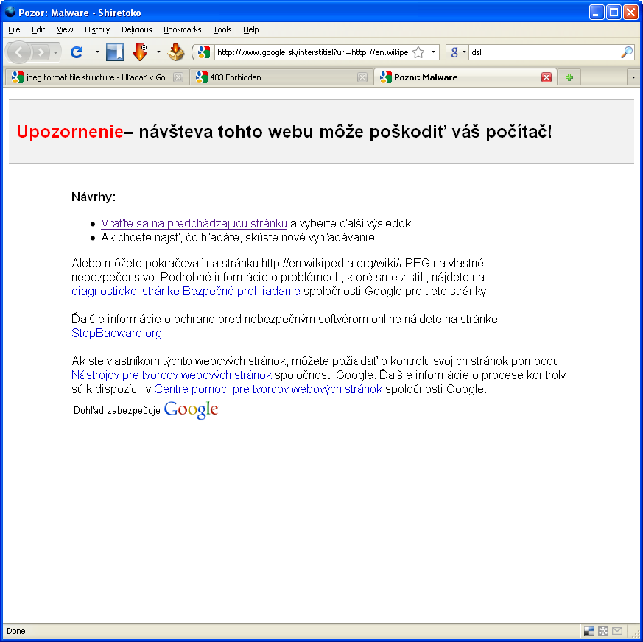Bookmark this page with the star icon
Screen dimensions: 643x642
click(x=418, y=52)
